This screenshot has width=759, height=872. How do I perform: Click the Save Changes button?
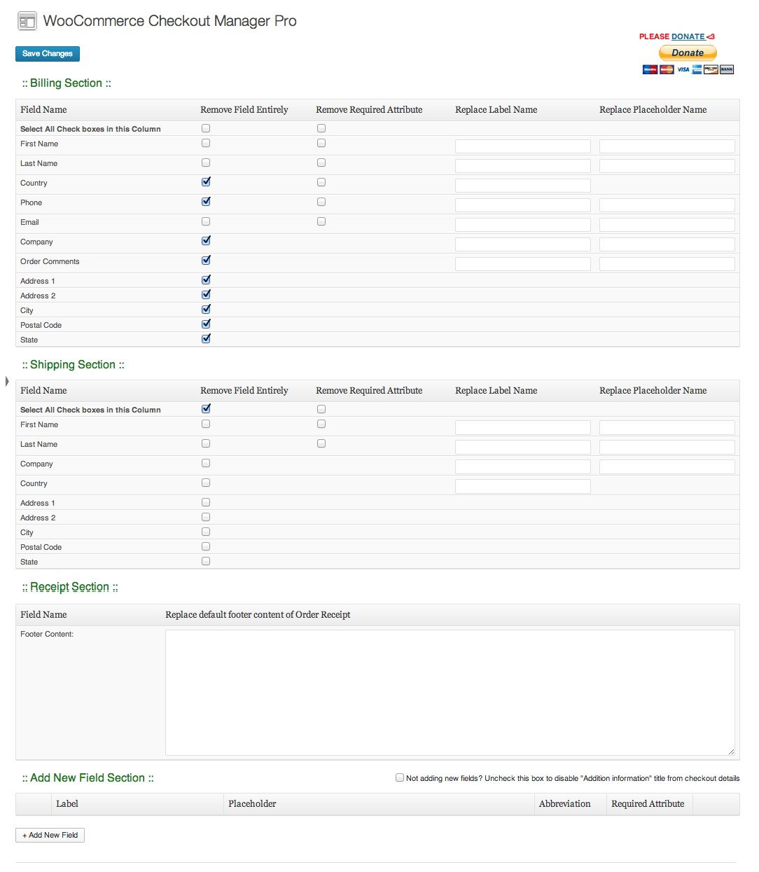[x=48, y=54]
